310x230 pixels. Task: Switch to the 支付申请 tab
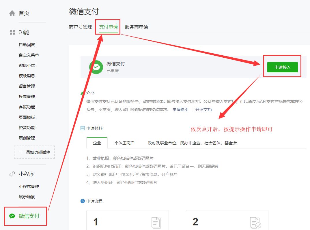click(109, 27)
